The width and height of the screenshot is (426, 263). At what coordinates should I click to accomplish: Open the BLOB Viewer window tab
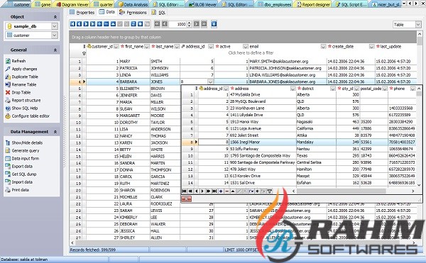pos(202,4)
